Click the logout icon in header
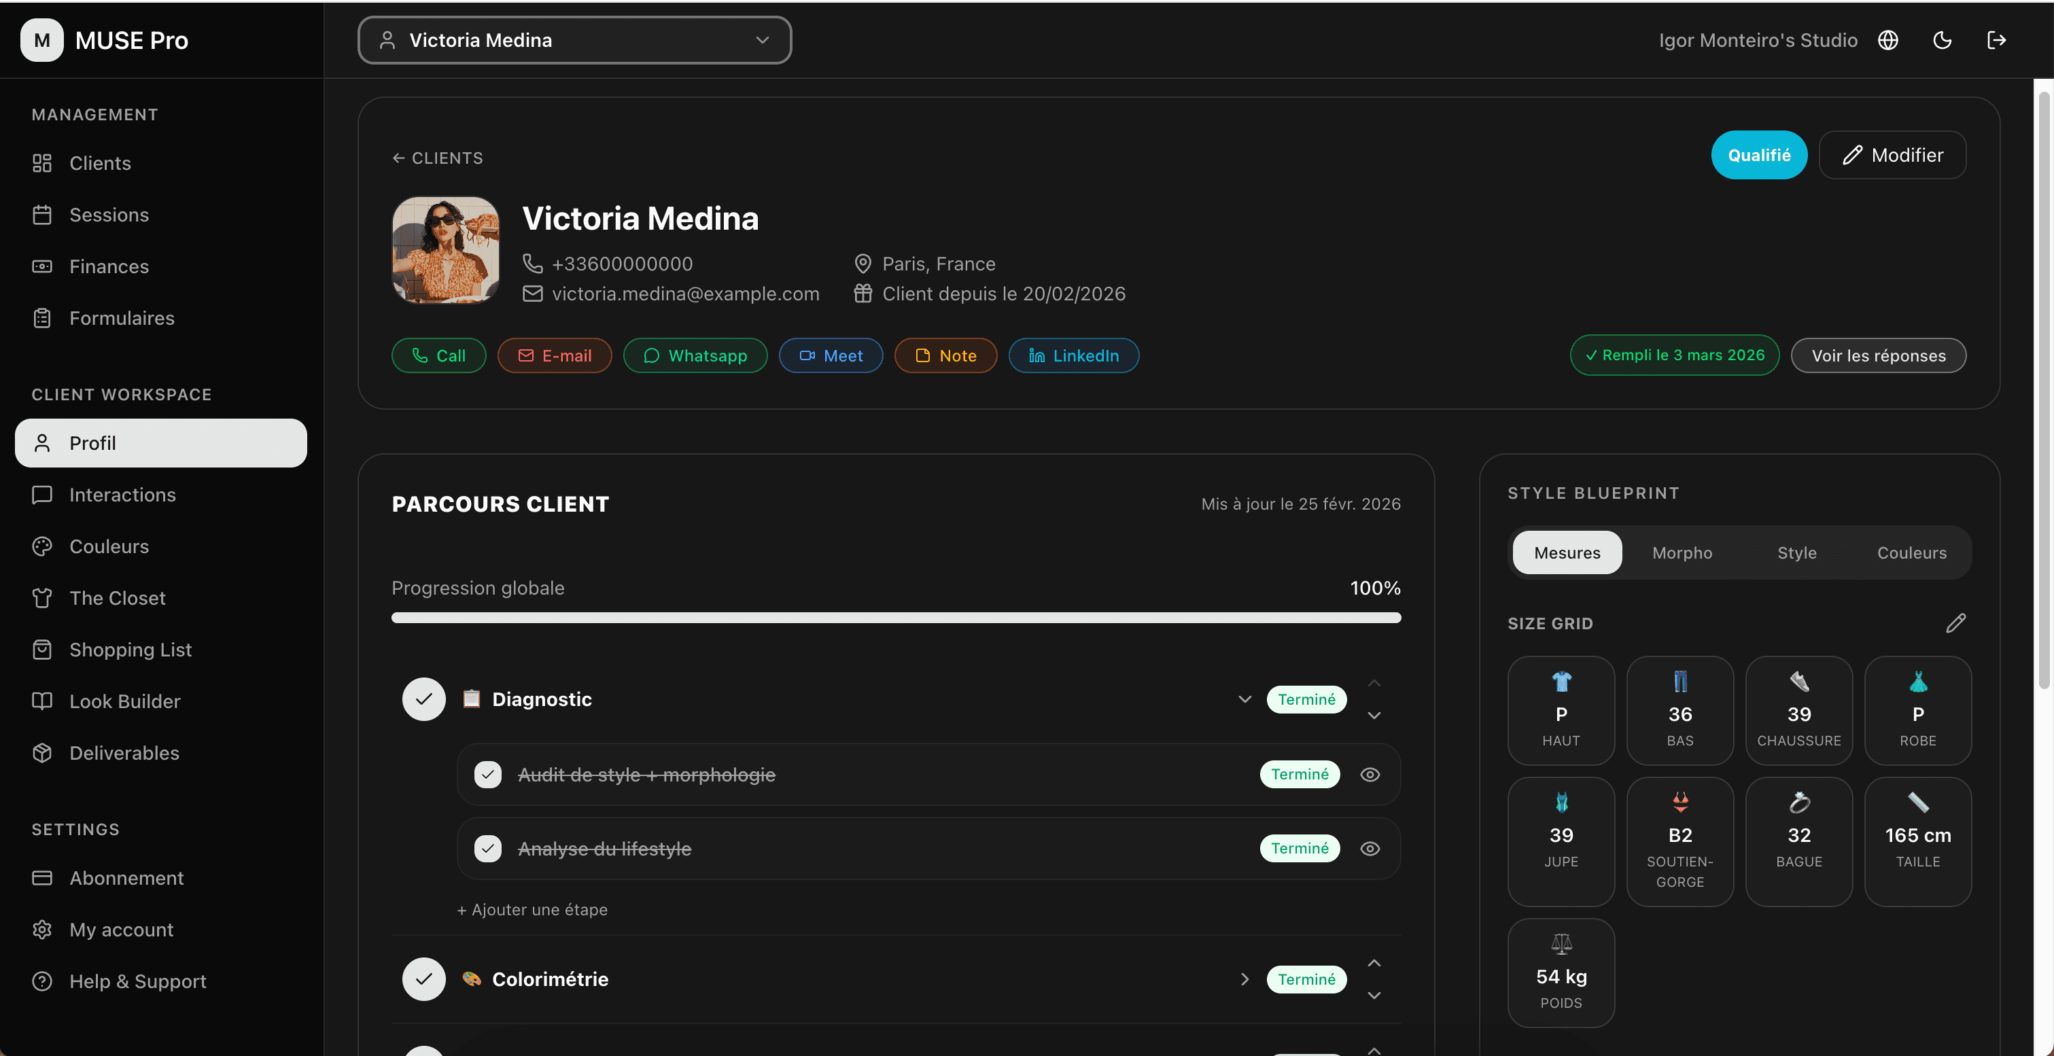Screen dimensions: 2054x1056 pos(1996,40)
